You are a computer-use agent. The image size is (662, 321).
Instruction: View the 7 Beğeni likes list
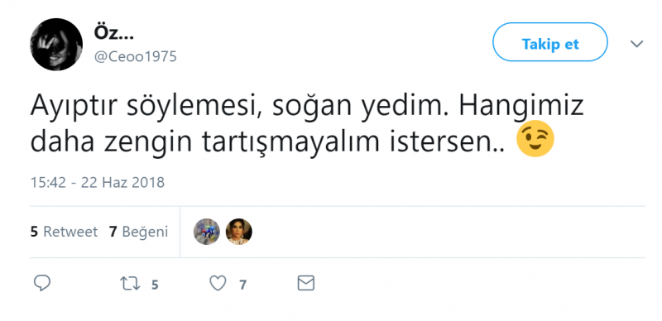138,232
